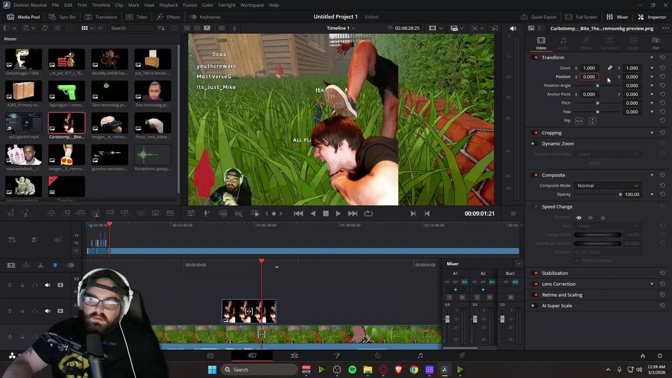Flip the clip horizontally
The width and height of the screenshot is (672, 378).
pyautogui.click(x=579, y=121)
